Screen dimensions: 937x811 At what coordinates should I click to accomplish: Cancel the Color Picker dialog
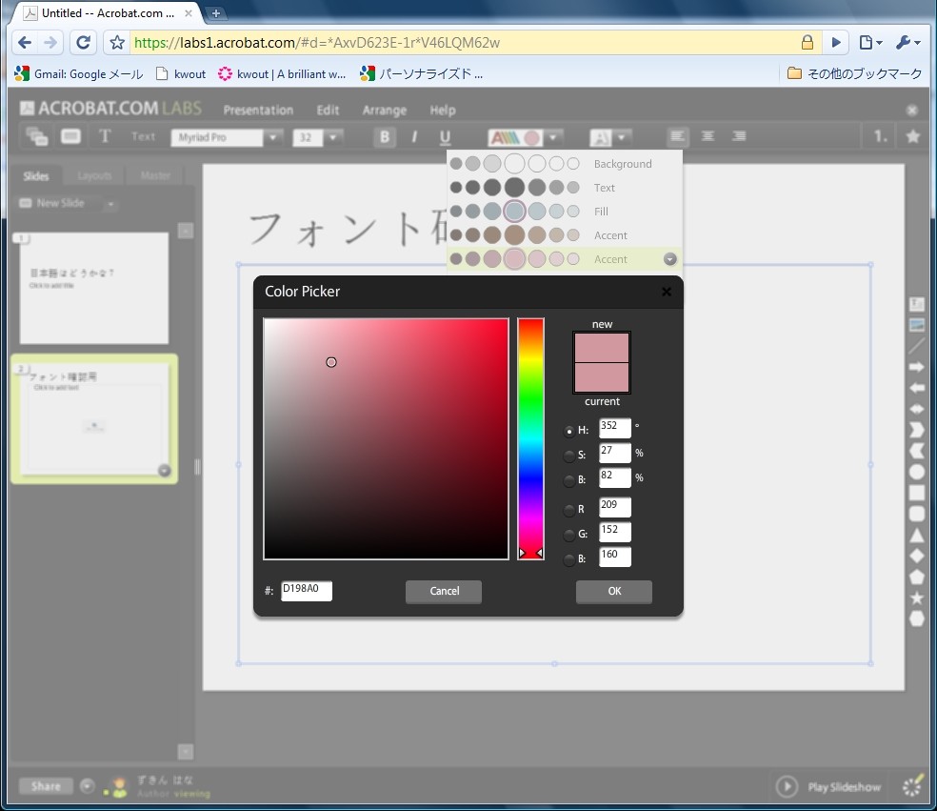pos(443,591)
